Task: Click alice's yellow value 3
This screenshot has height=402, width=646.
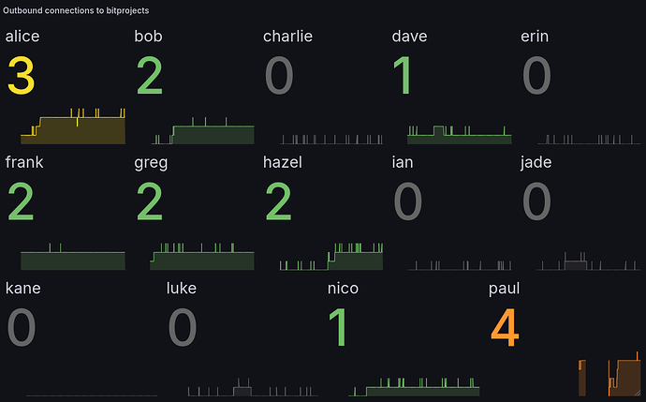Action: [21, 77]
